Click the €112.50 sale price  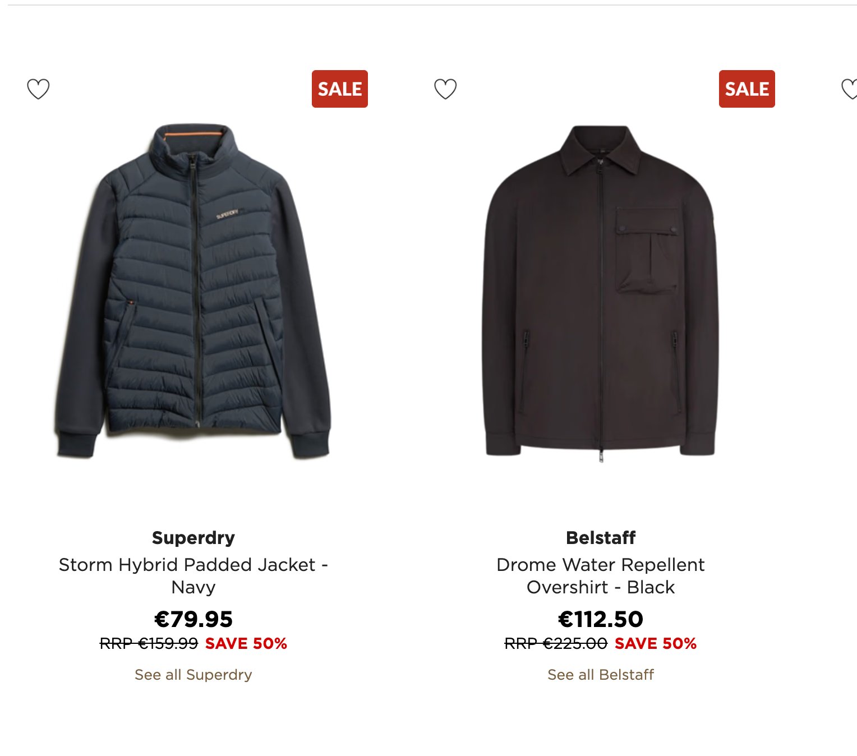600,619
